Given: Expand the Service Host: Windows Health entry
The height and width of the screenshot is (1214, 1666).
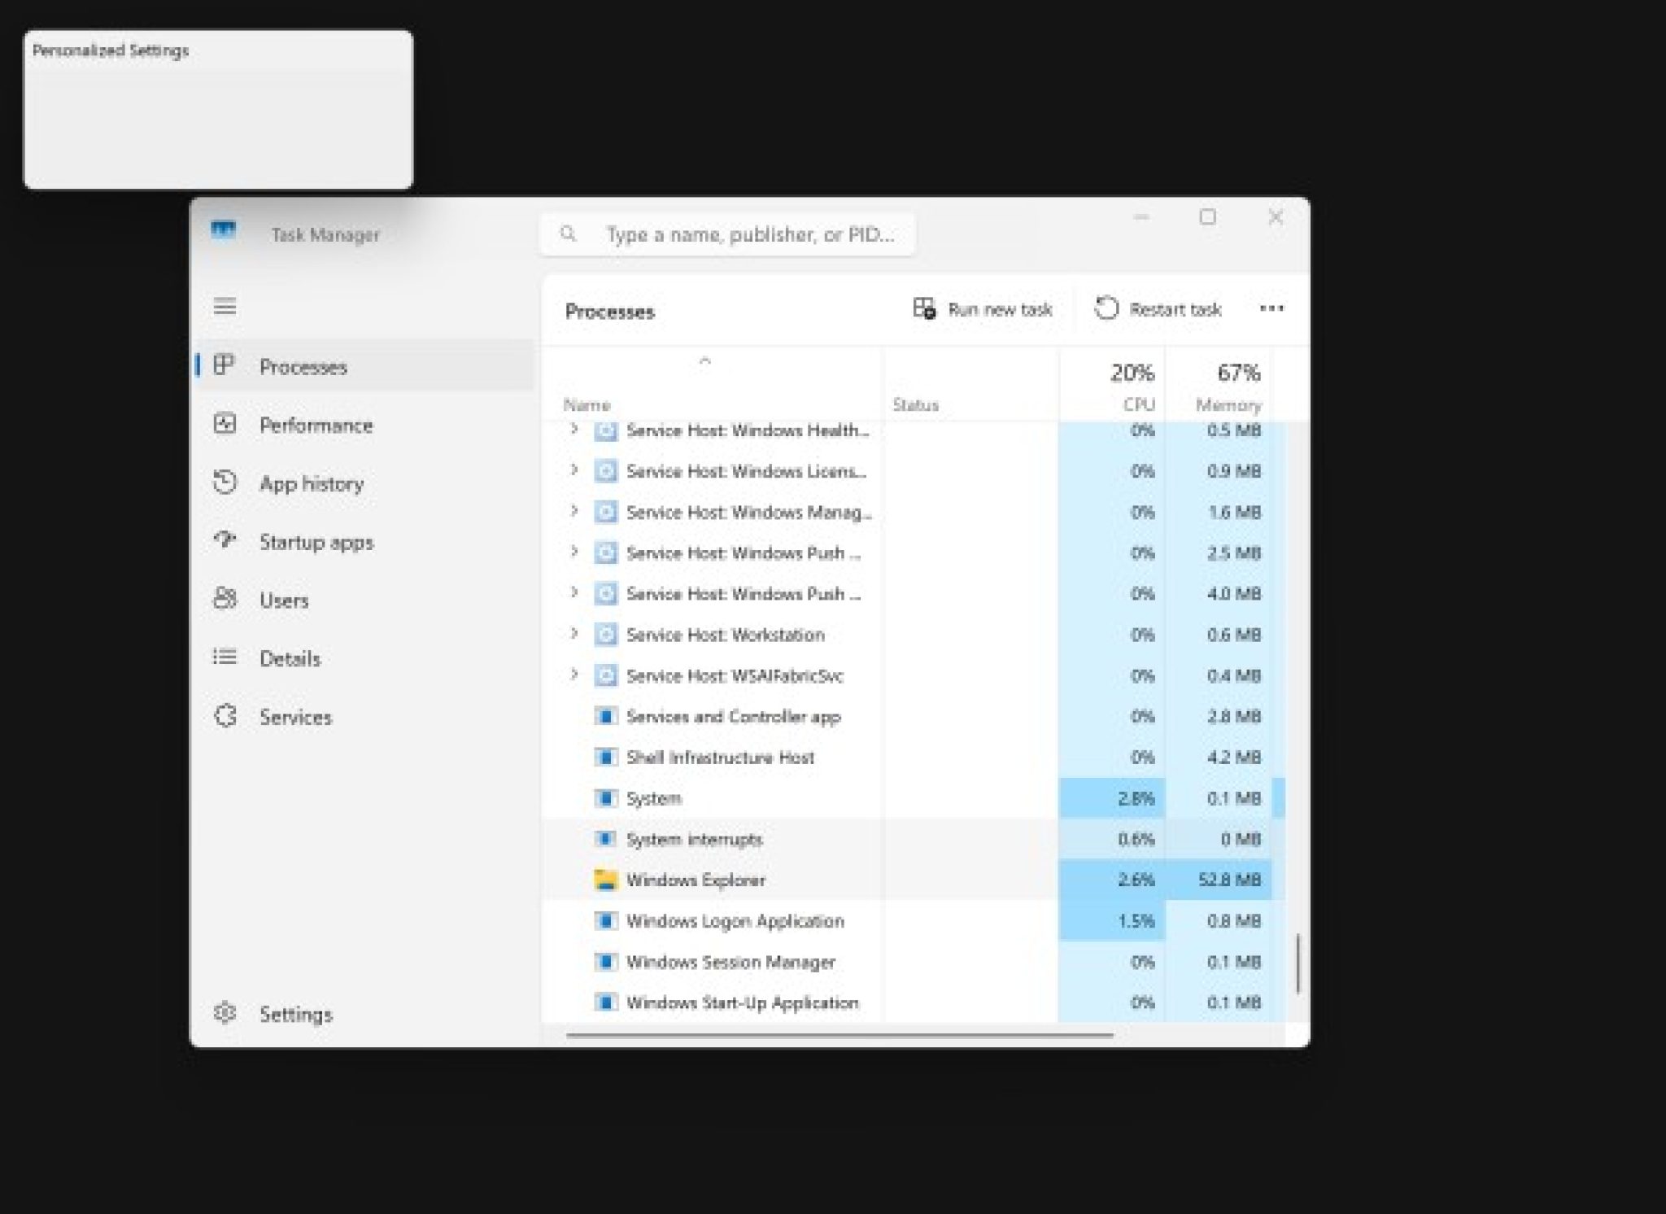Looking at the screenshot, I should coord(574,430).
